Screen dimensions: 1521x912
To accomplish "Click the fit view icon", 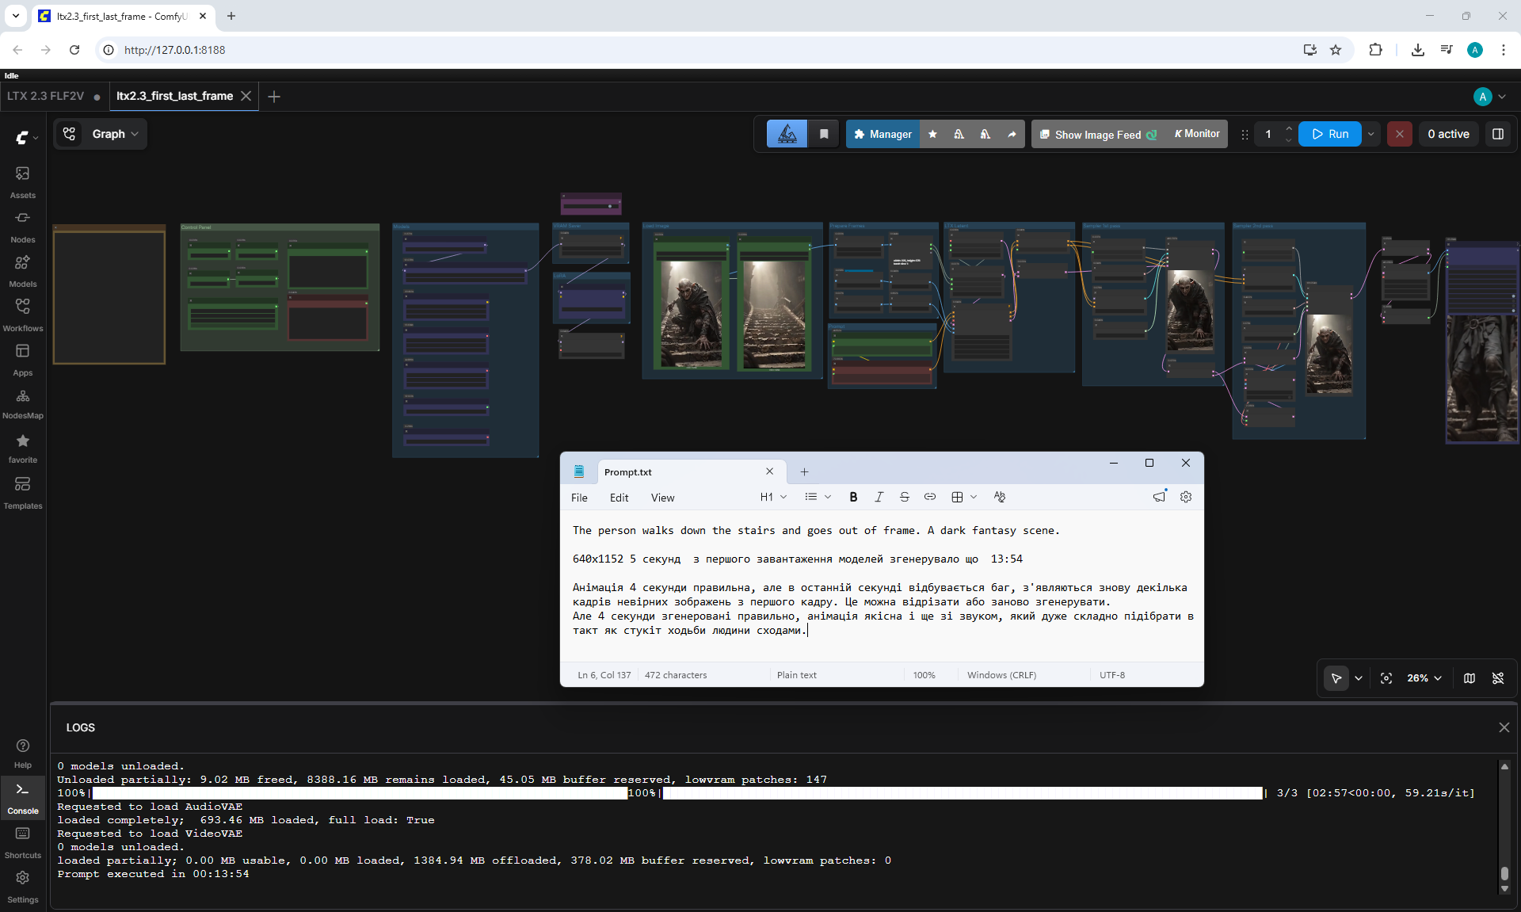I will coord(1386,678).
